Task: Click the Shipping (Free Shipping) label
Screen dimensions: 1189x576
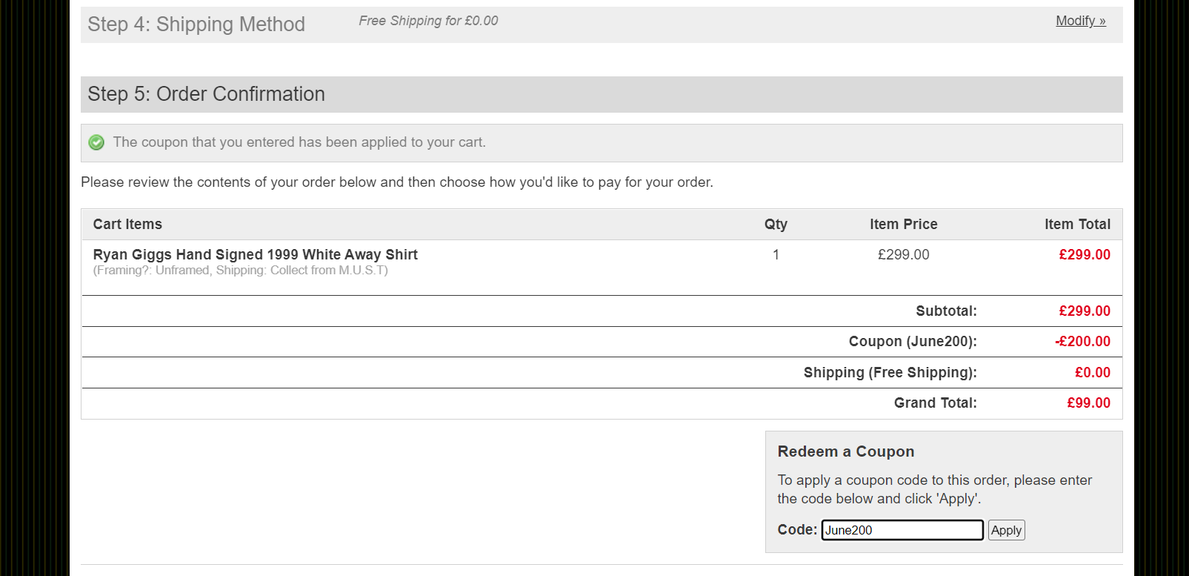Action: [x=890, y=372]
